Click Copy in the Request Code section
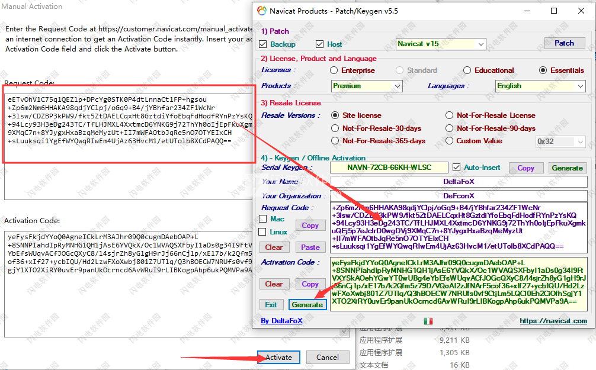This screenshot has width=596, height=370. click(x=310, y=226)
